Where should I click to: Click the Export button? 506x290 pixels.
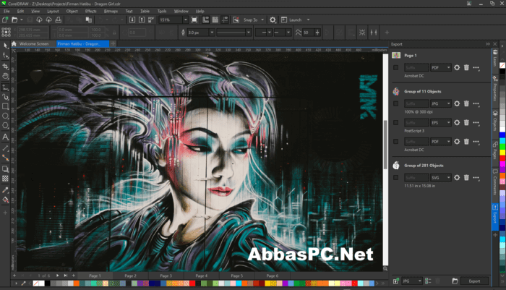(474, 281)
